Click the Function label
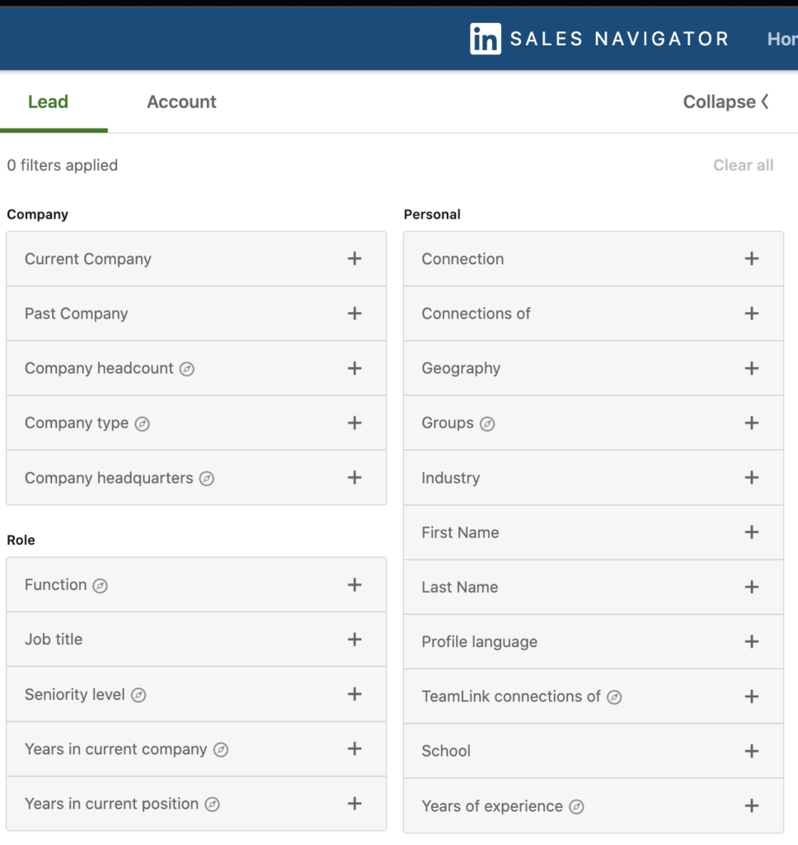Screen dimensions: 798x845 (x=55, y=585)
